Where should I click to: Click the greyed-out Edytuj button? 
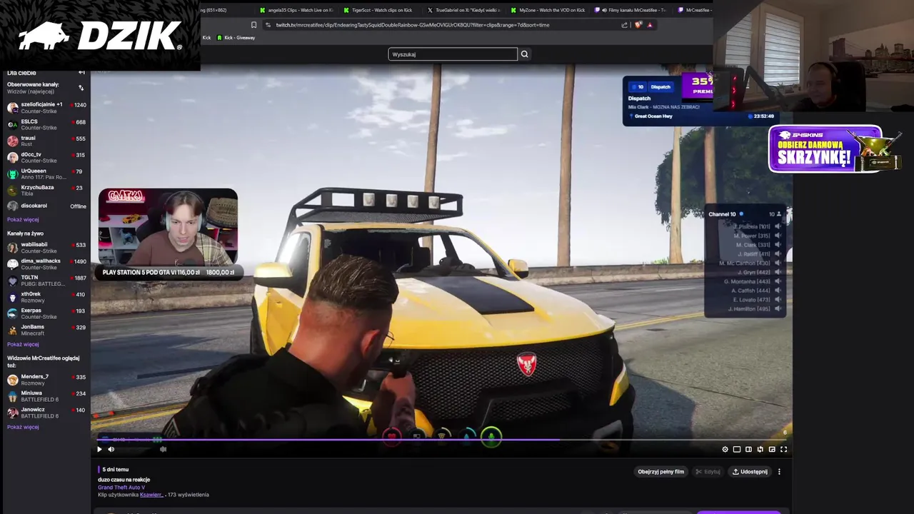click(x=708, y=472)
